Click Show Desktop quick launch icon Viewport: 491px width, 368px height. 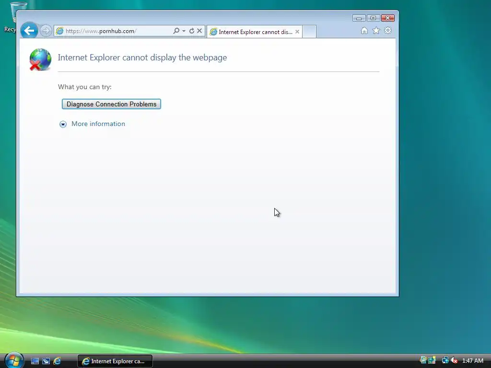tap(35, 361)
